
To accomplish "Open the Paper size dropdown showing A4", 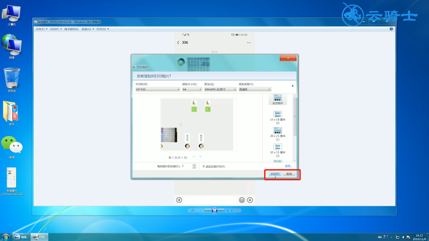I will click(192, 89).
